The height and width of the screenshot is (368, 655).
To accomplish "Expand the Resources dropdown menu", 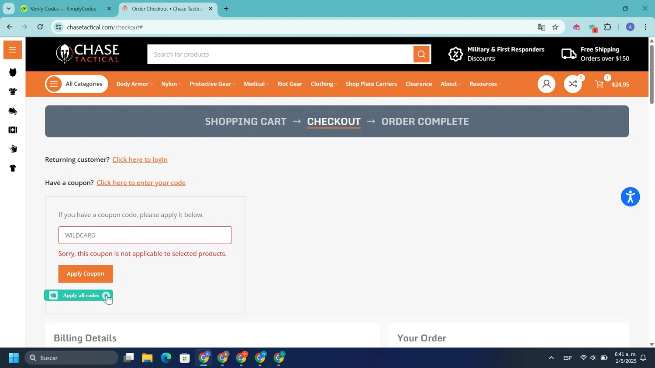I will (x=485, y=84).
